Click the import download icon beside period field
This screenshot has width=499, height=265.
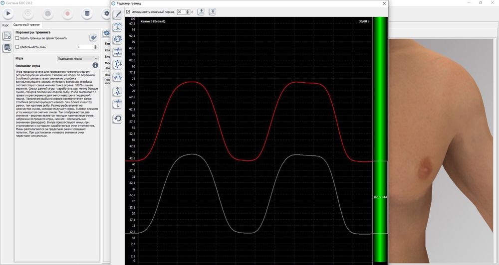tap(201, 11)
